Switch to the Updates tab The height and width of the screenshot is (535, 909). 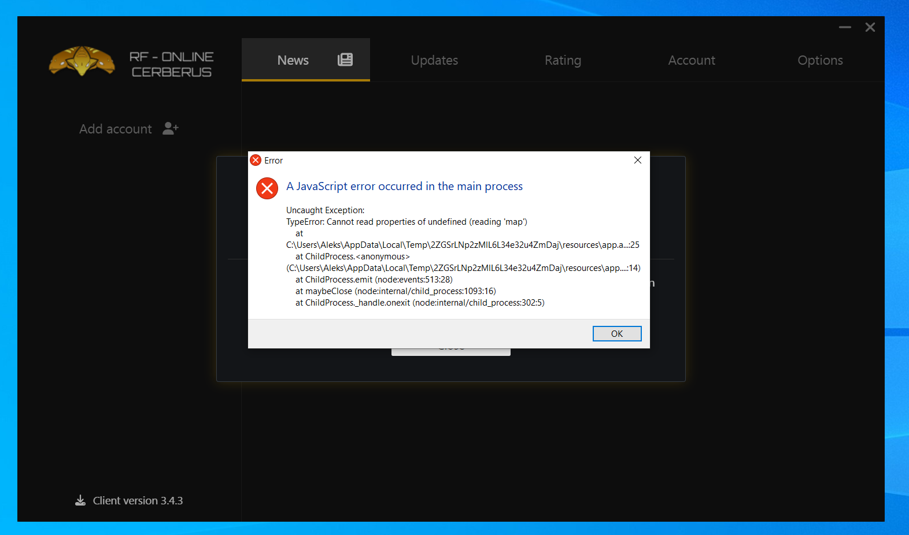click(434, 60)
